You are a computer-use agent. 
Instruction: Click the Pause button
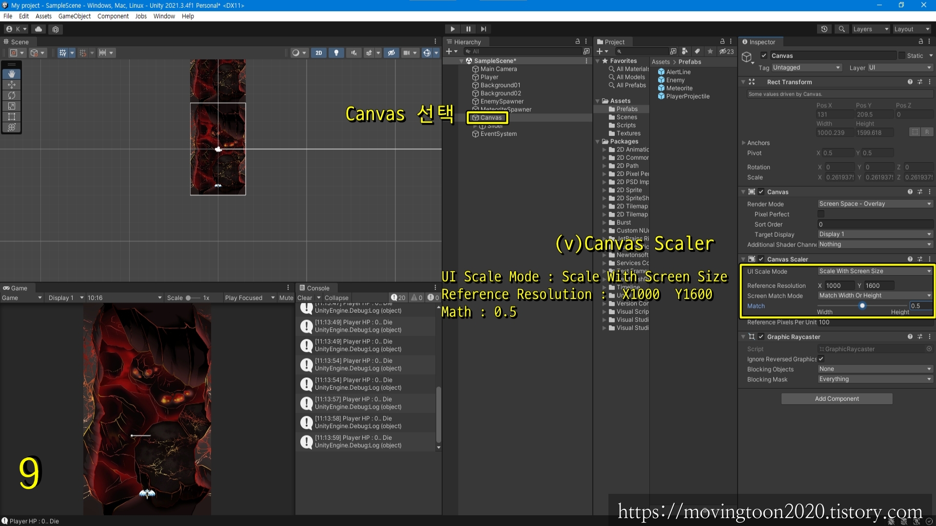click(468, 29)
